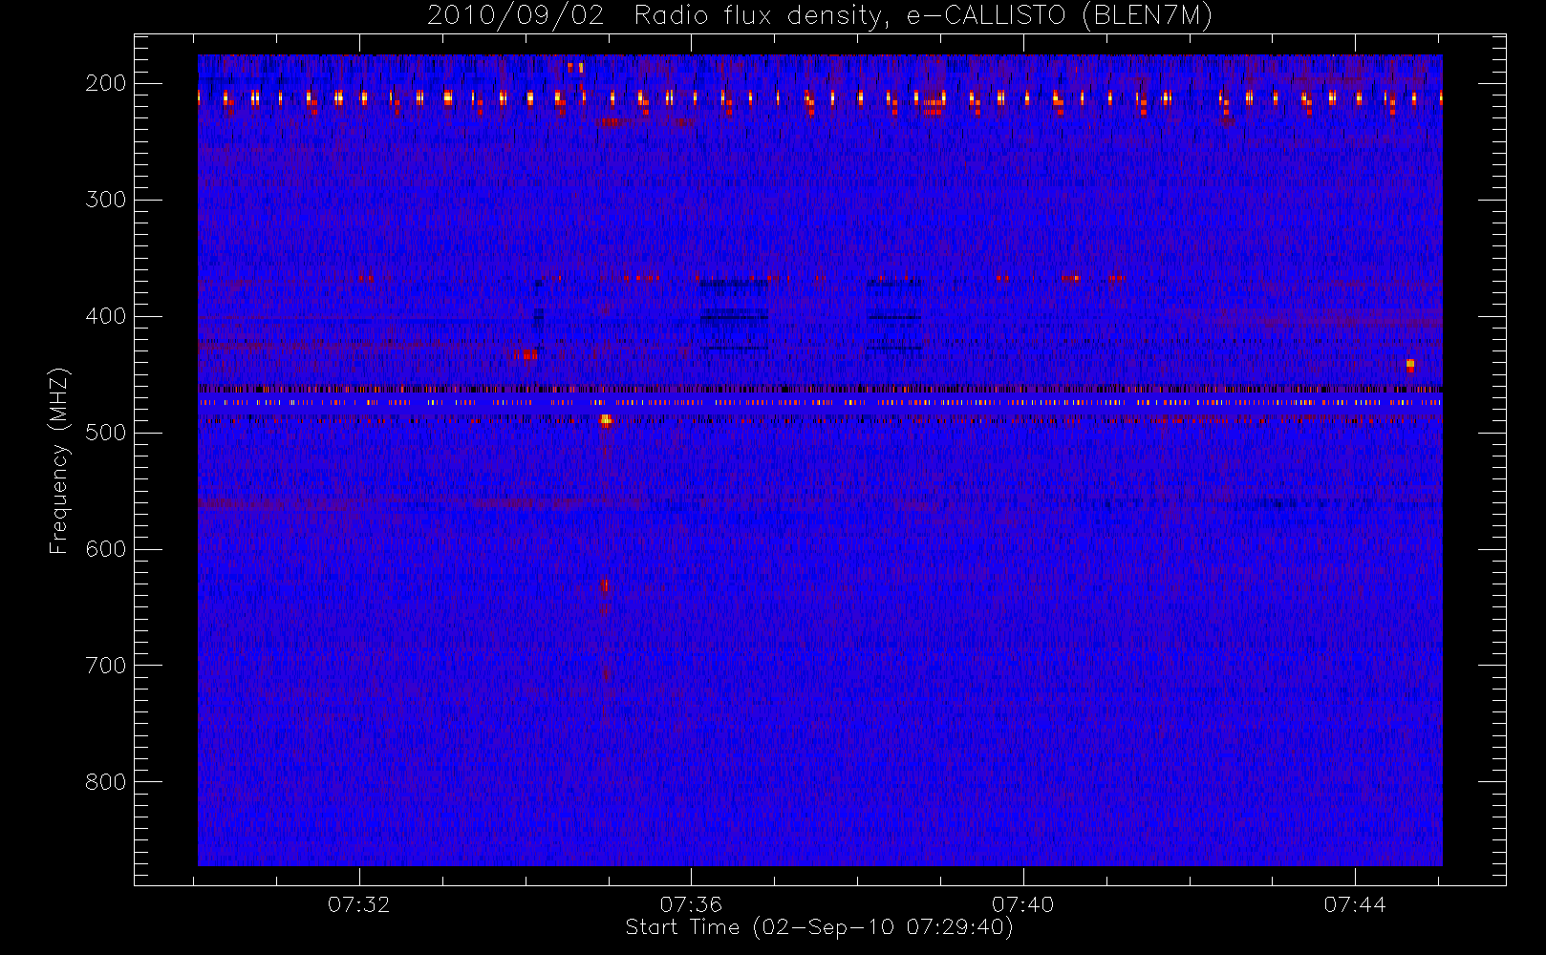The width and height of the screenshot is (1546, 955).
Task: Select the 600 frequency tick label
Action: point(106,549)
